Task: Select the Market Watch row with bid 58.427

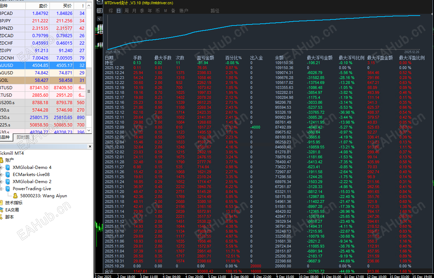Action: [43, 80]
